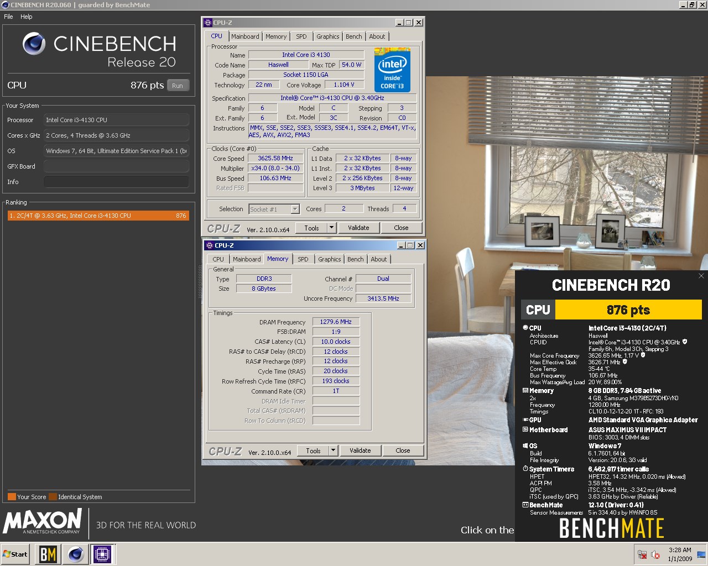This screenshot has width=708, height=566.
Task: Click the empty GFX Board field
Action: pos(116,166)
